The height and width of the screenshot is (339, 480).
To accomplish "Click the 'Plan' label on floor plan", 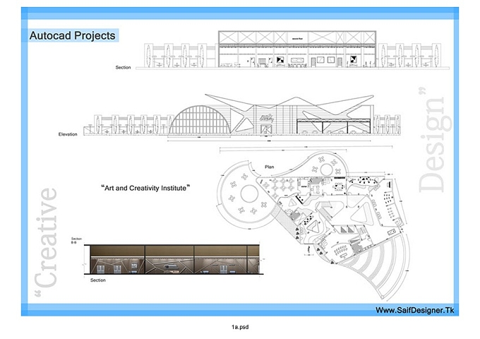I will [x=270, y=167].
